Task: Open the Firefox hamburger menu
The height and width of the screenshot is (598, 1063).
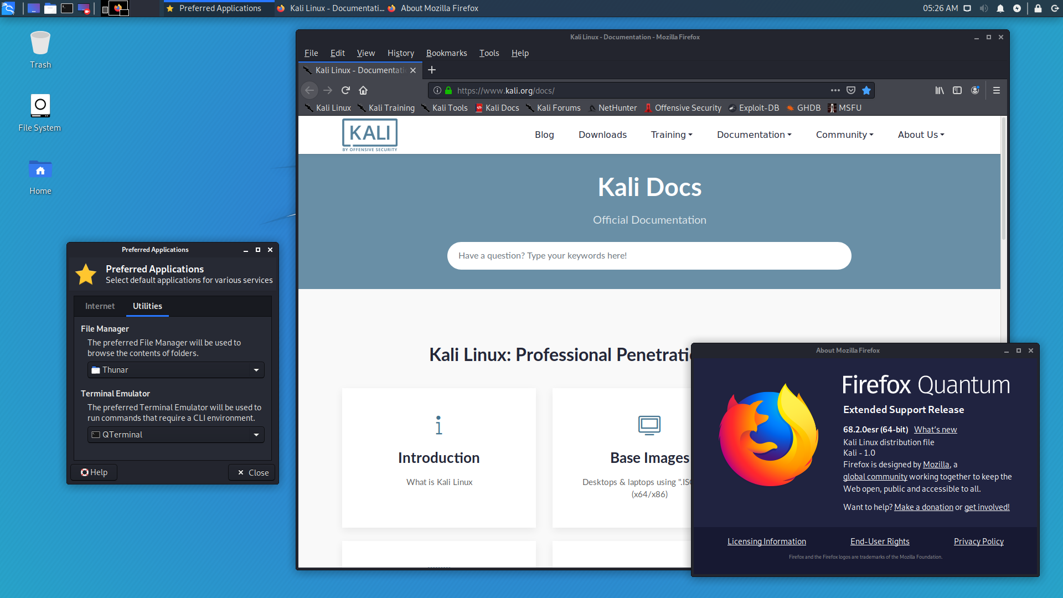Action: (x=997, y=90)
